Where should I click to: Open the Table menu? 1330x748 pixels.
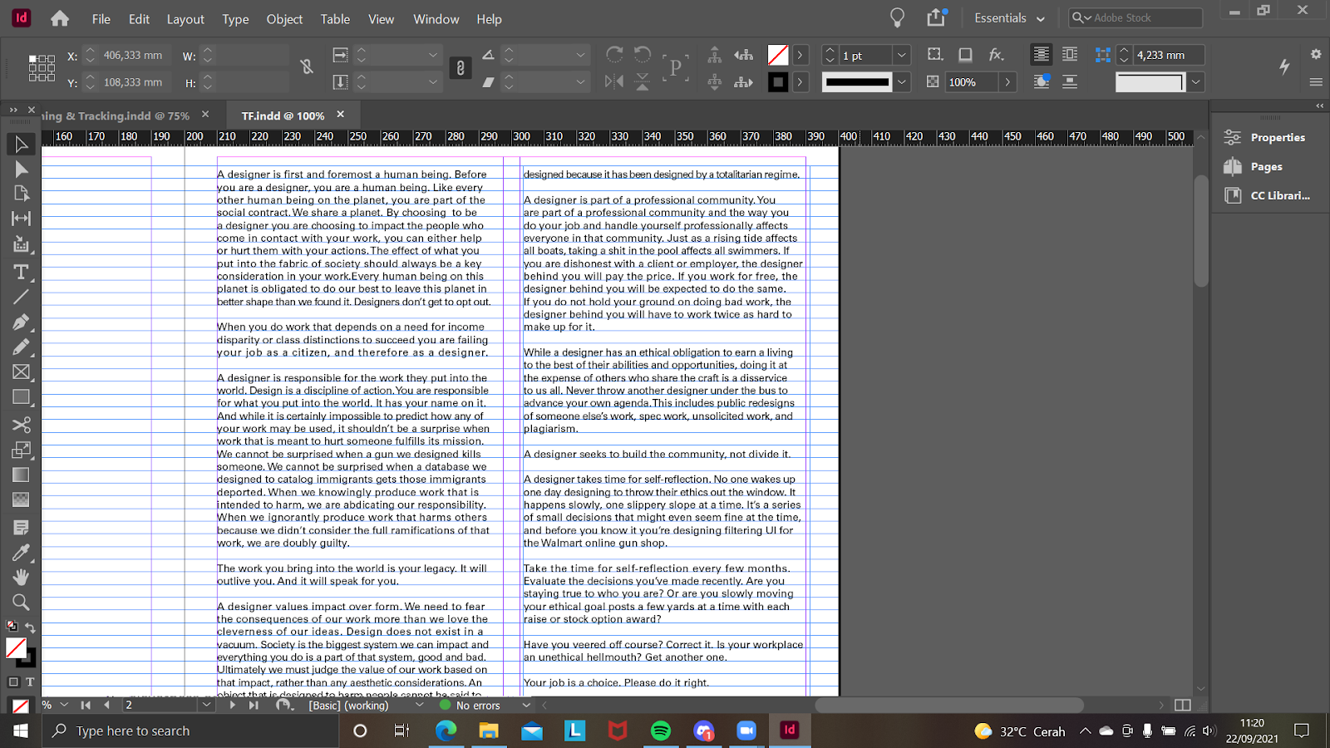(x=335, y=18)
